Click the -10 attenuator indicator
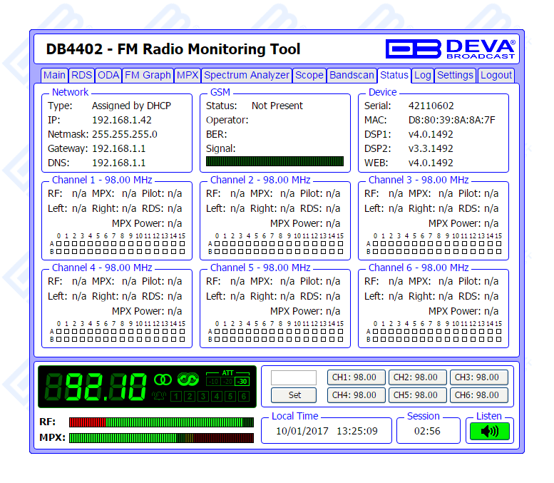 [x=213, y=381]
